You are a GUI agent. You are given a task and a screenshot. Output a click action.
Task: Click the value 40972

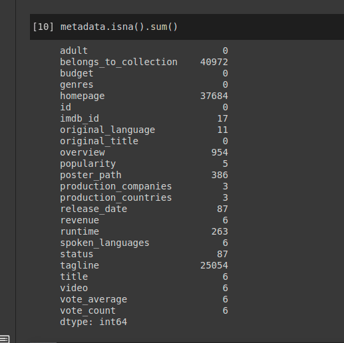[x=214, y=62]
